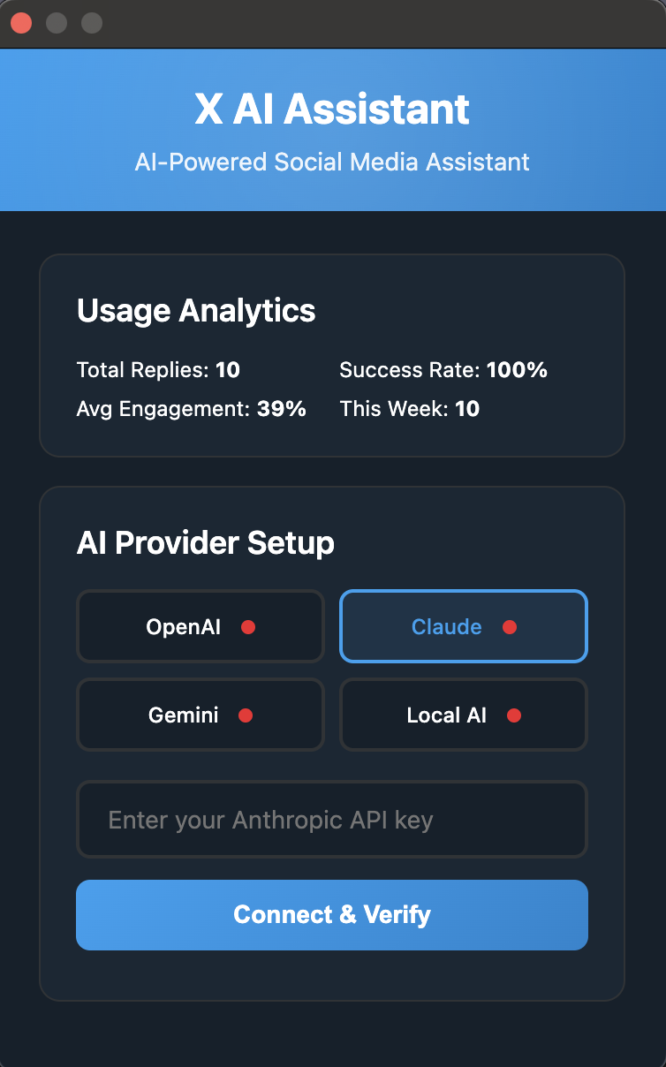This screenshot has width=666, height=1067.
Task: Click the red status dot next to OpenAI
Action: pyautogui.click(x=250, y=627)
